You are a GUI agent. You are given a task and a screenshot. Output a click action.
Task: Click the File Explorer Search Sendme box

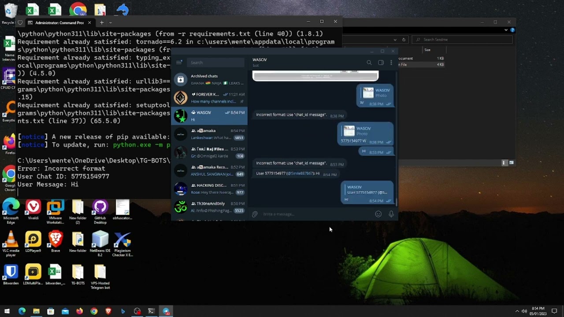pyautogui.click(x=462, y=40)
